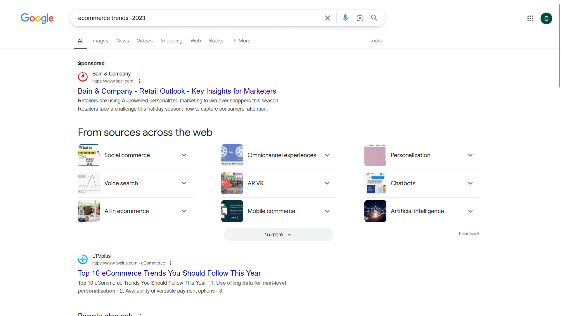This screenshot has height=316, width=561.
Task: Click the Sponsored label
Action: pos(91,63)
